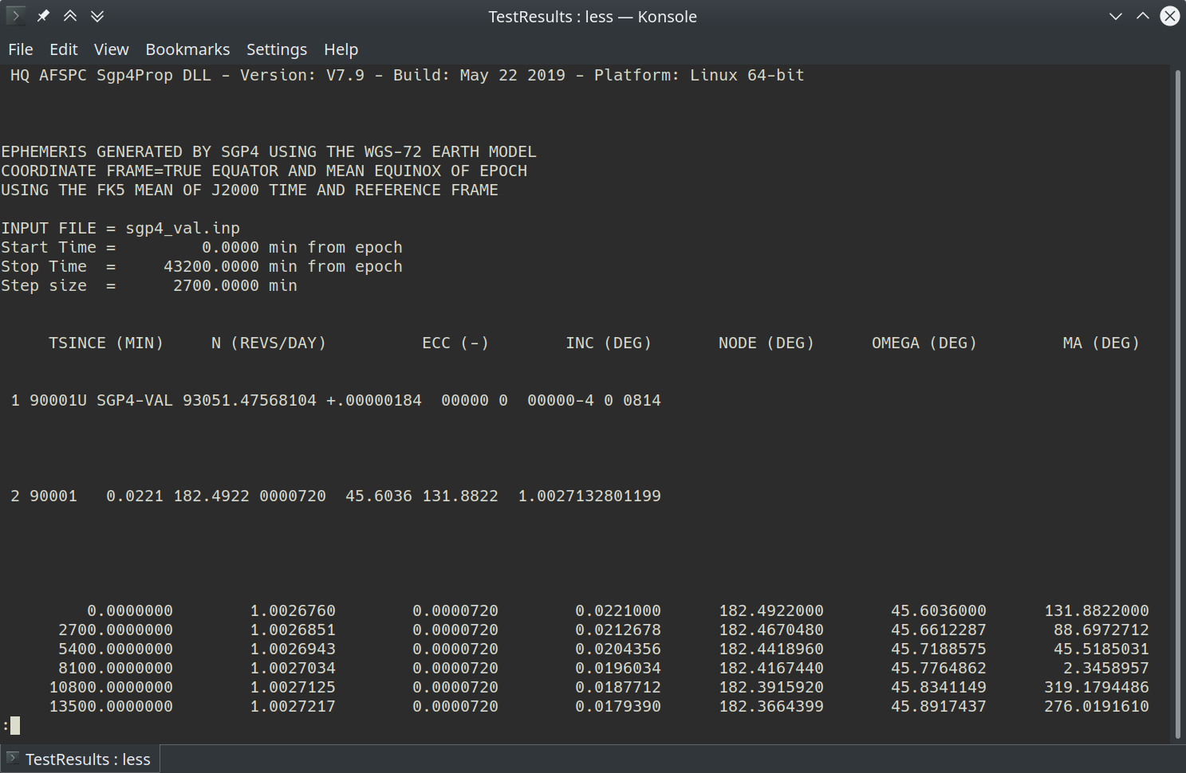
Task: Click the 'TSINCE (MIN)' column header text
Action: [x=106, y=343]
